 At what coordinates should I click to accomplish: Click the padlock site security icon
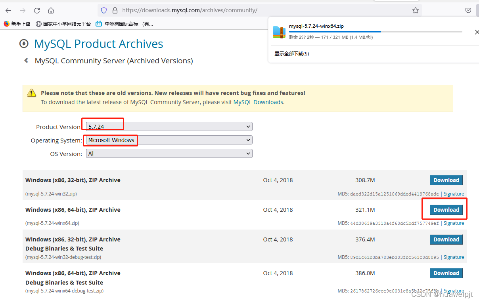pos(115,10)
